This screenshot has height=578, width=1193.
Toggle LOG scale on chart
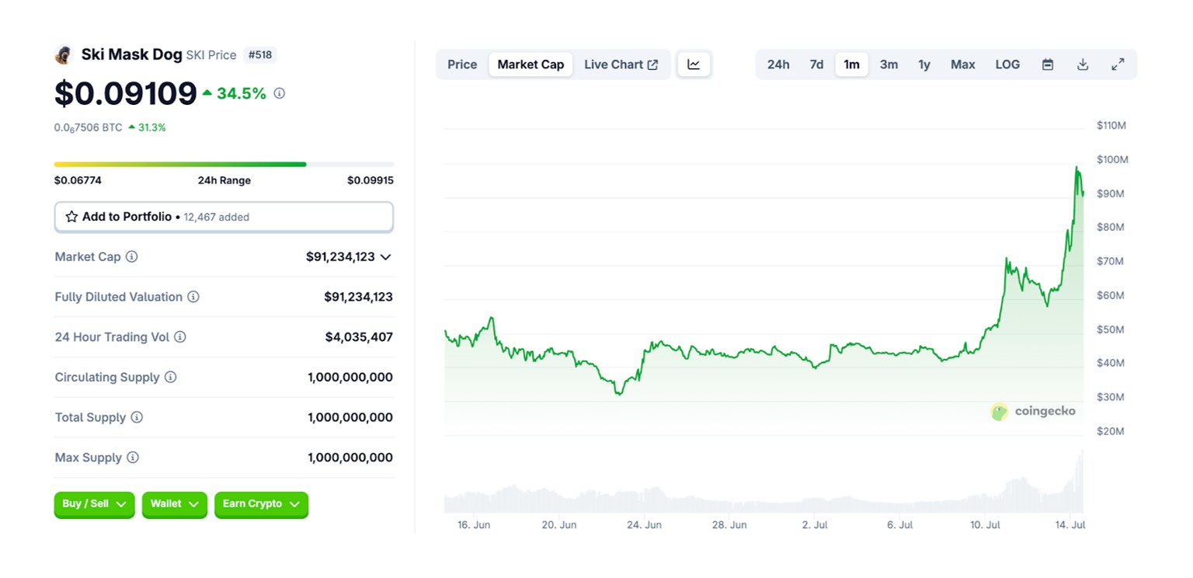1007,64
